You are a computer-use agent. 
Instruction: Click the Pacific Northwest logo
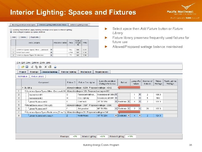pyautogui.click(x=183, y=11)
